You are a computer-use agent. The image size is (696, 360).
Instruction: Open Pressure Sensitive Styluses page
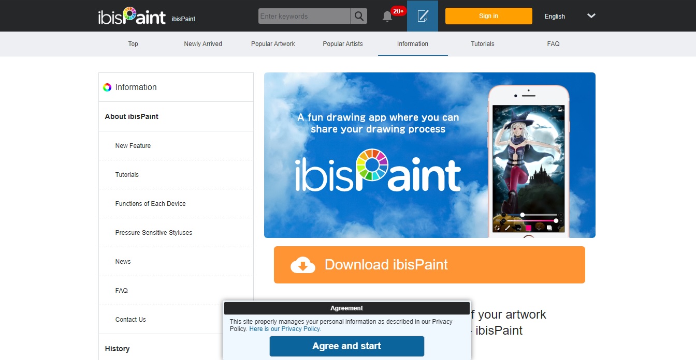[x=176, y=233]
